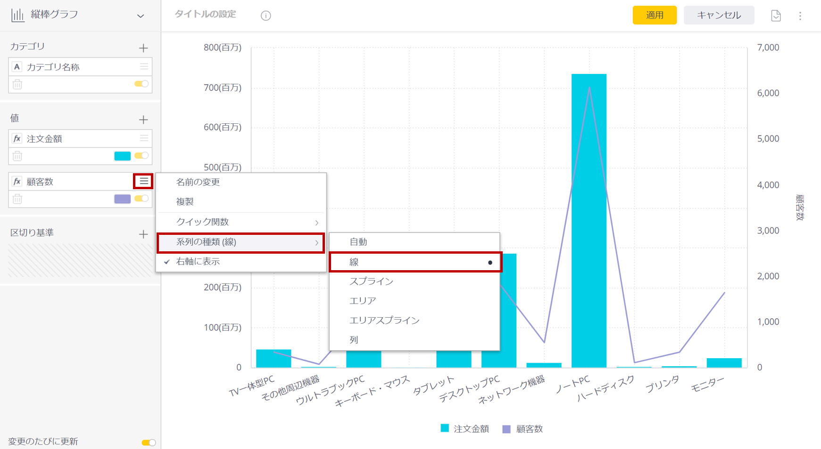The height and width of the screenshot is (449, 821).
Task: Click the 区切り基準 empty drop zone
Action: tap(80, 260)
